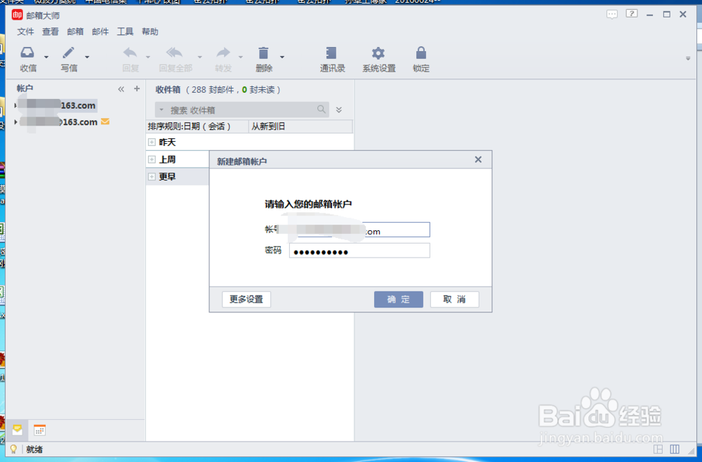Toggle the search filter double-arrow control
The image size is (702, 462).
point(338,110)
